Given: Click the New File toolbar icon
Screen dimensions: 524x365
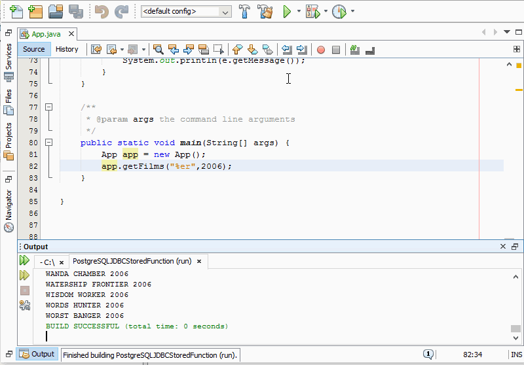Looking at the screenshot, I should (16, 11).
